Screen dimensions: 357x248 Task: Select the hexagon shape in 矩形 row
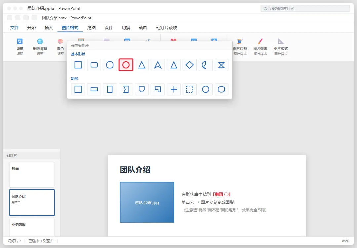(221, 89)
